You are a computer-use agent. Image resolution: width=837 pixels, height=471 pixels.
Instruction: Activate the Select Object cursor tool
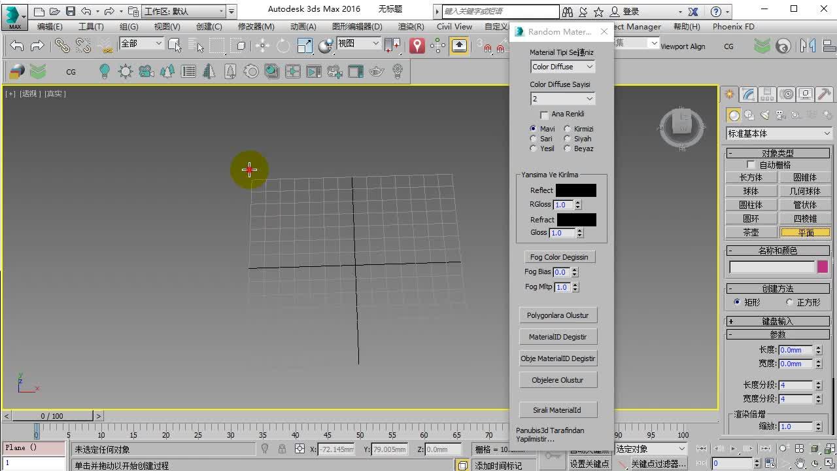point(175,45)
